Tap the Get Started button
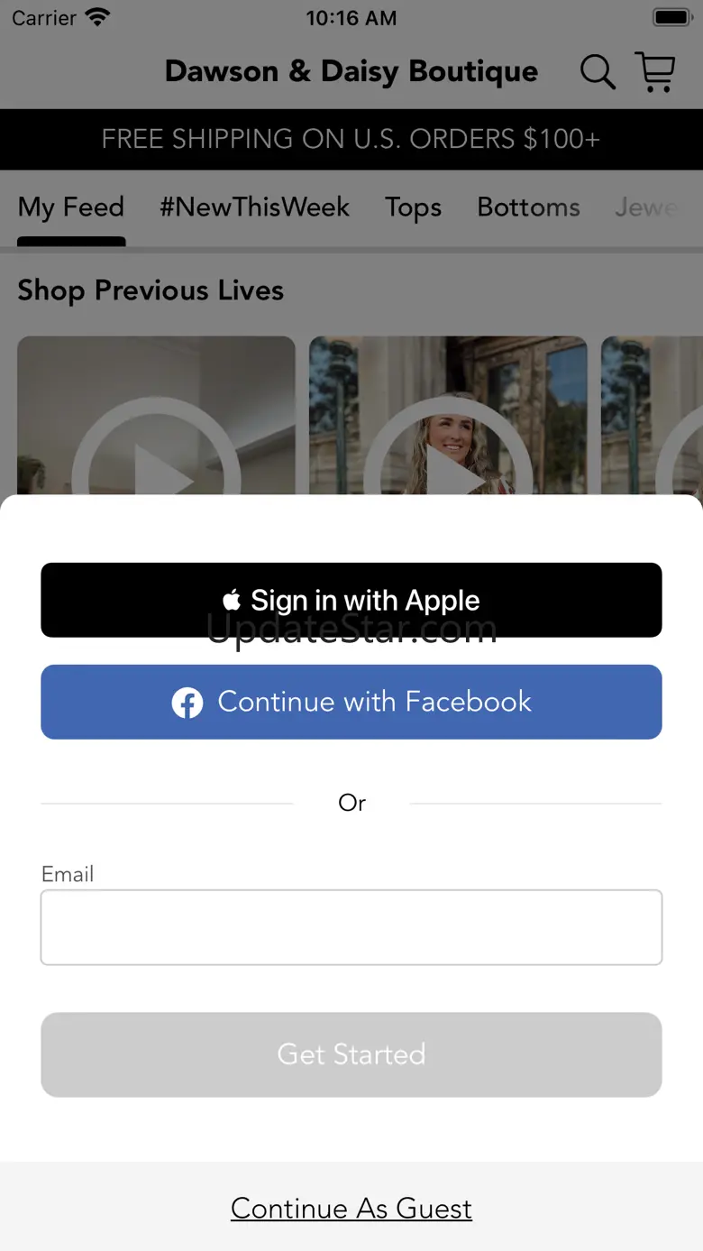This screenshot has width=703, height=1251. coord(351,1054)
